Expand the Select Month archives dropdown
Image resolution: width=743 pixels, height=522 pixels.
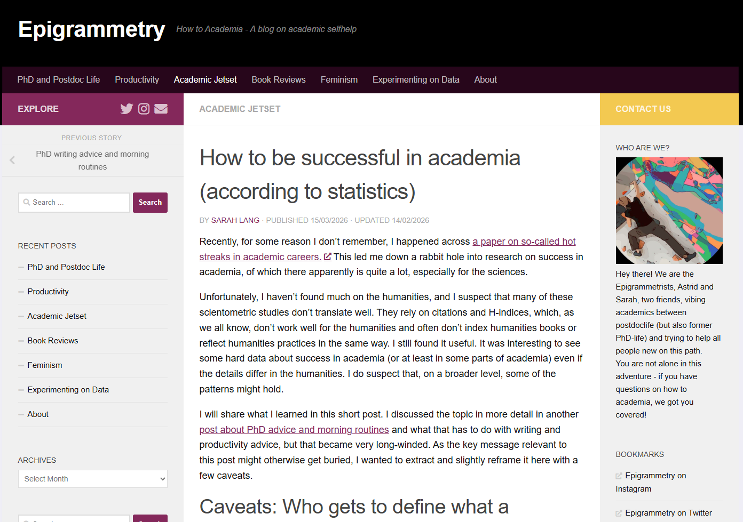point(93,479)
